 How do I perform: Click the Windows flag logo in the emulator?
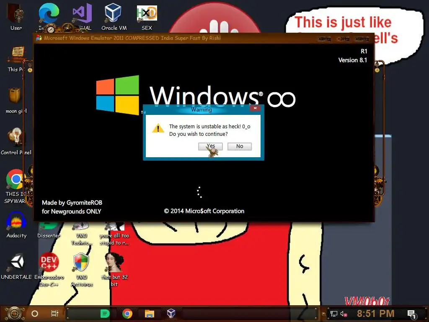[118, 95]
